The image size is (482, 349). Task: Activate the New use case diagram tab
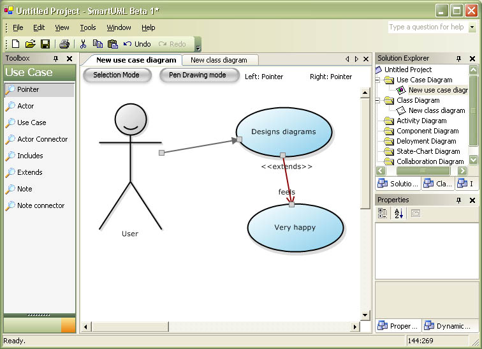click(136, 60)
